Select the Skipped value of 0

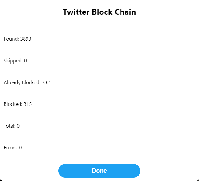pos(25,61)
